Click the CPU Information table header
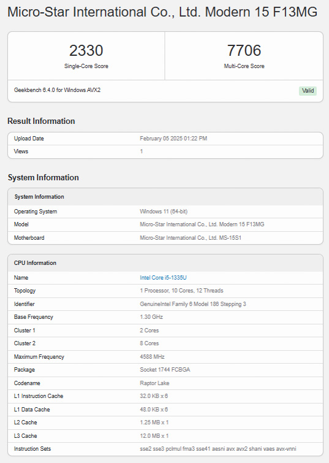 click(x=165, y=263)
